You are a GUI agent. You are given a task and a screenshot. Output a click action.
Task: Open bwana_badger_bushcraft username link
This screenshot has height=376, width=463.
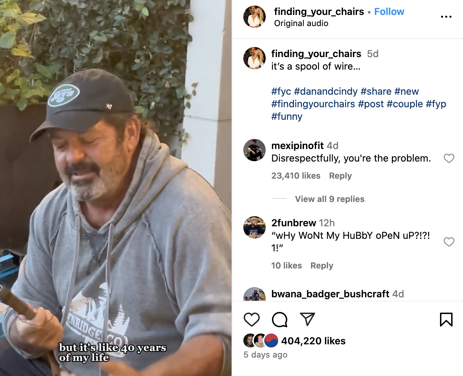330,294
